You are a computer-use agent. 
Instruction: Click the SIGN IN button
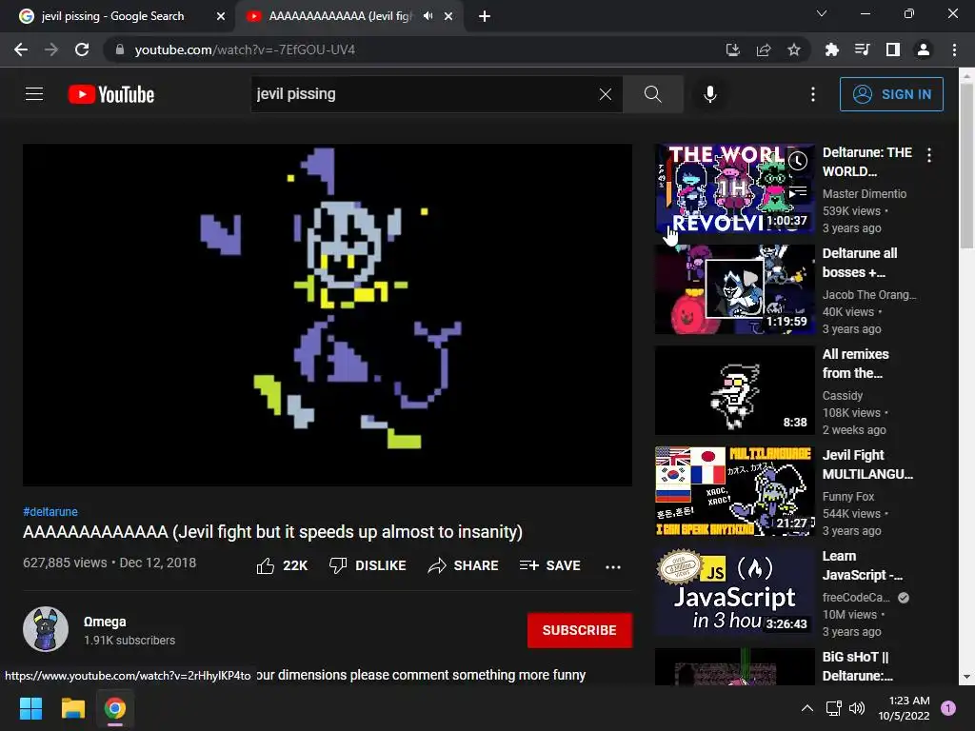tap(891, 94)
